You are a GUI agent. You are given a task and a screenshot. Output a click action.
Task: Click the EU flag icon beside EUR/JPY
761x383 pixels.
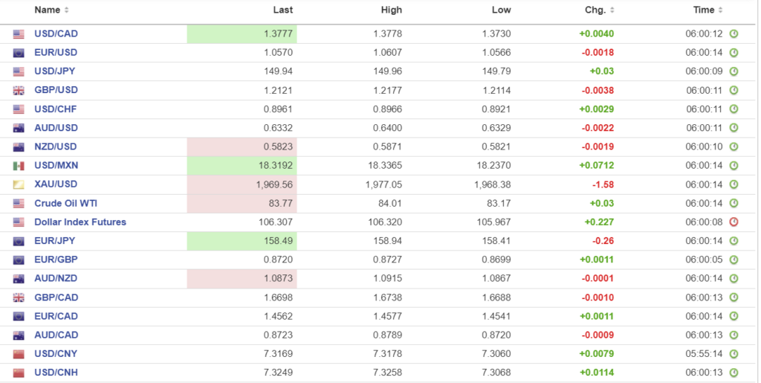pos(19,241)
